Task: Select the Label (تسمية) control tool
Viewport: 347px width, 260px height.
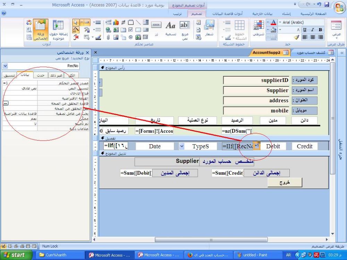Action: pyautogui.click(x=171, y=28)
